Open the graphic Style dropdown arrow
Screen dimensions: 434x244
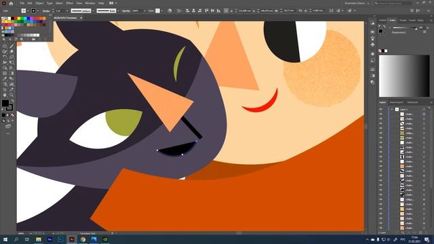click(161, 11)
